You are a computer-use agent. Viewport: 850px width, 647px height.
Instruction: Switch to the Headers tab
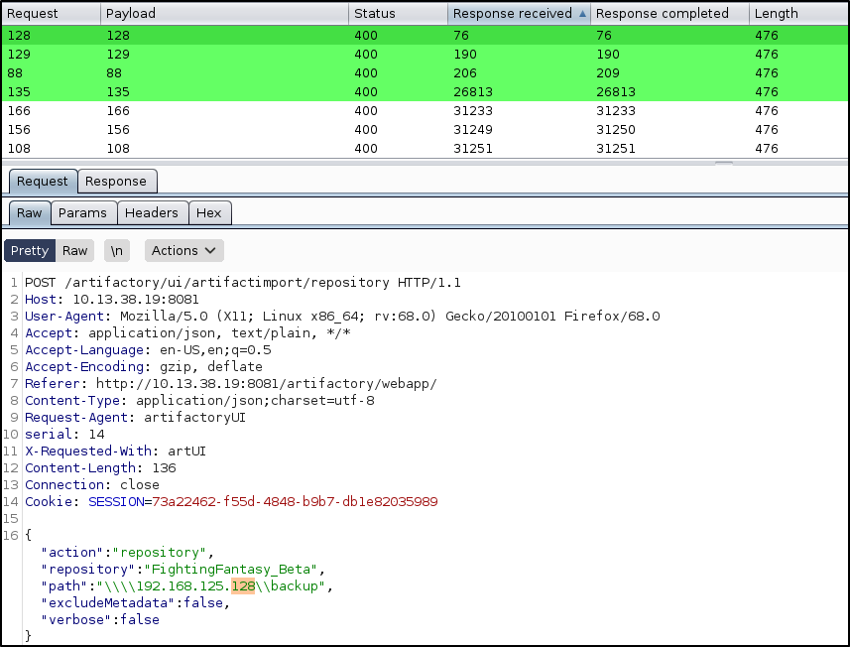click(152, 213)
